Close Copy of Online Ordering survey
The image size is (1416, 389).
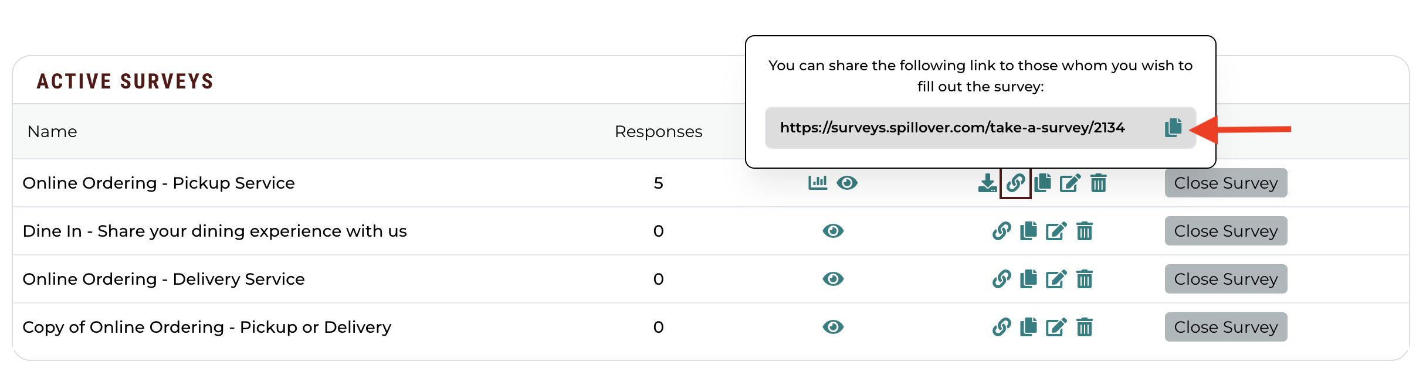pos(1226,327)
